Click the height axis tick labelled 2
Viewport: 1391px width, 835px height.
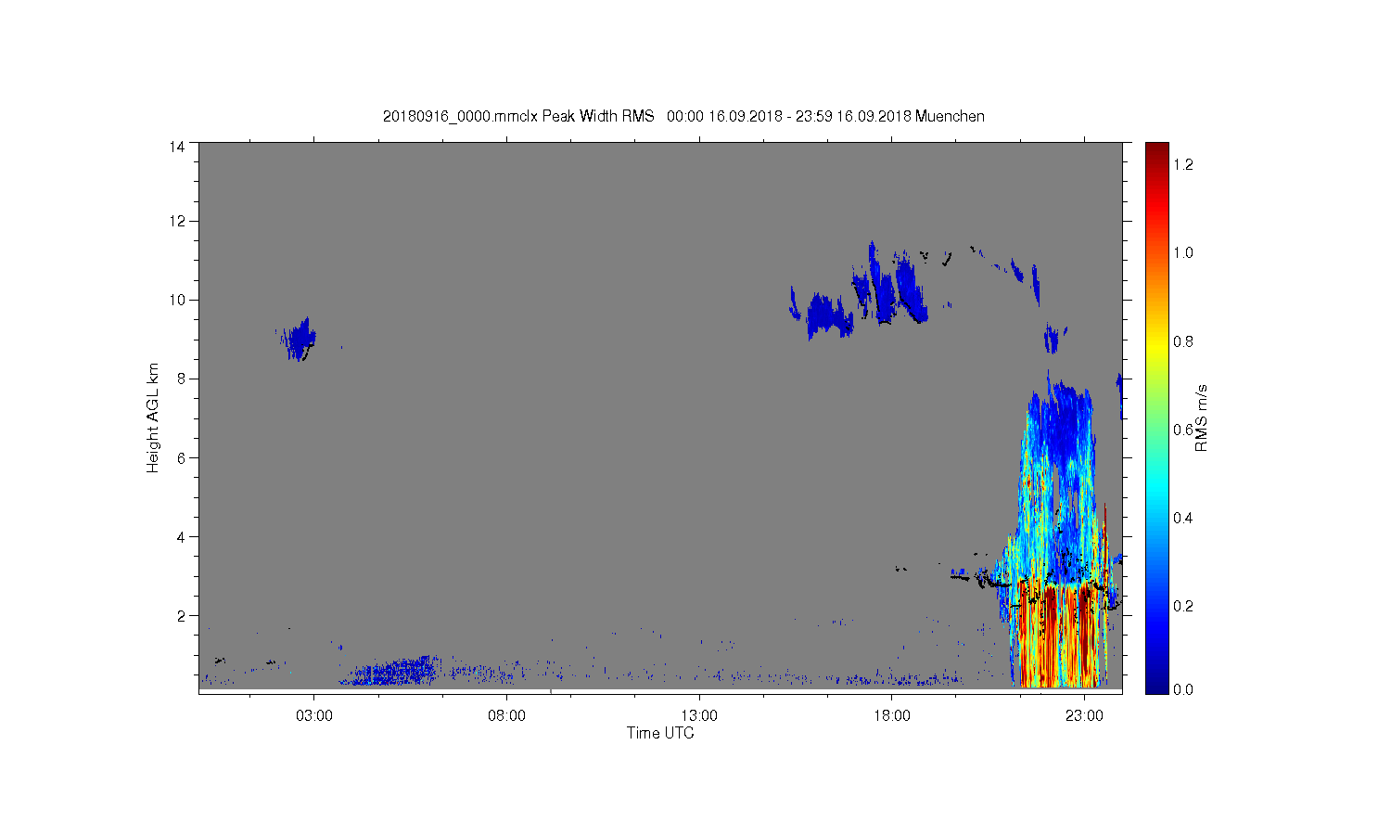(182, 615)
